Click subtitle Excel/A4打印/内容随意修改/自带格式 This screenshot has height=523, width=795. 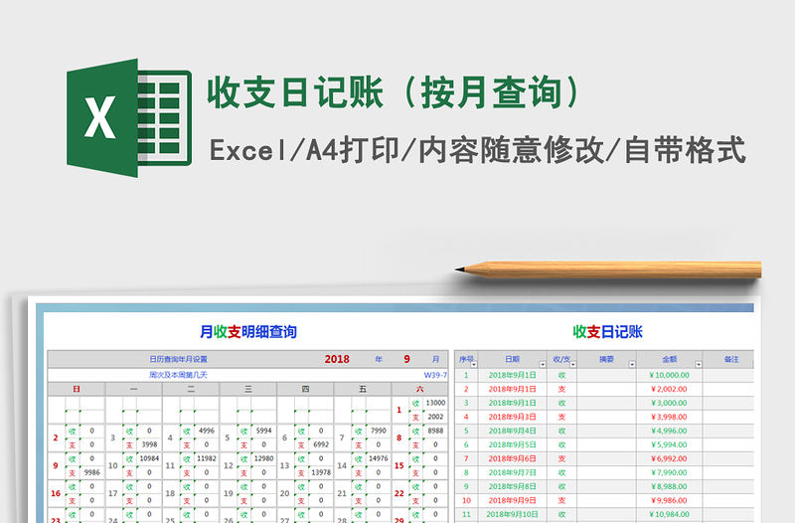pyautogui.click(x=478, y=150)
